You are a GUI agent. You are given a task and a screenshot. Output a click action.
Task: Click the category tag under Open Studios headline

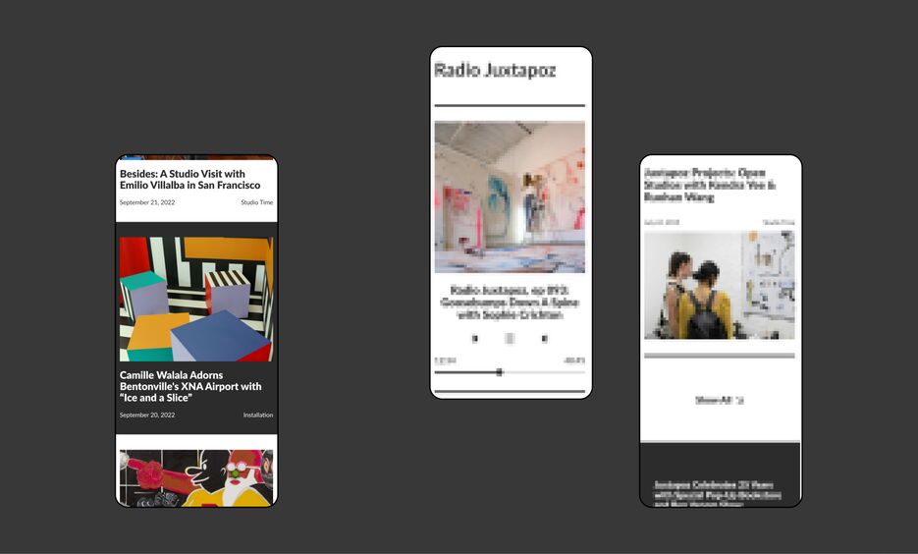(779, 223)
